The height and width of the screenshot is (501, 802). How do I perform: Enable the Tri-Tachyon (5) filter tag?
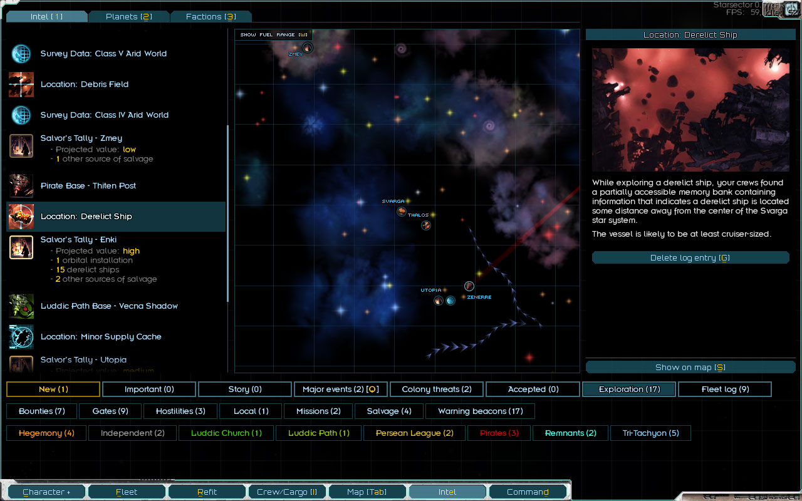(650, 433)
